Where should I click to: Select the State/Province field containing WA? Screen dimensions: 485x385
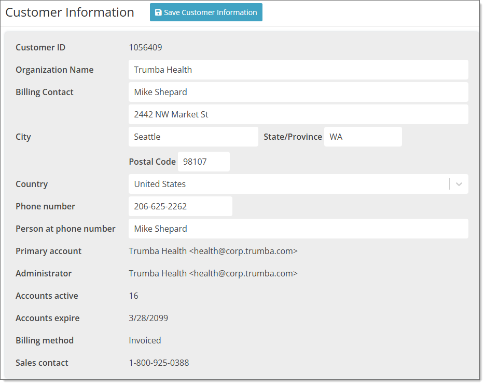363,136
